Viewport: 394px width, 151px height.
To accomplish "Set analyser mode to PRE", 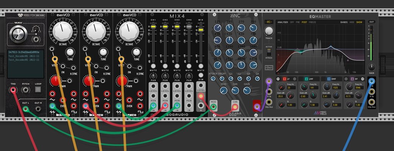I will [x=298, y=22].
